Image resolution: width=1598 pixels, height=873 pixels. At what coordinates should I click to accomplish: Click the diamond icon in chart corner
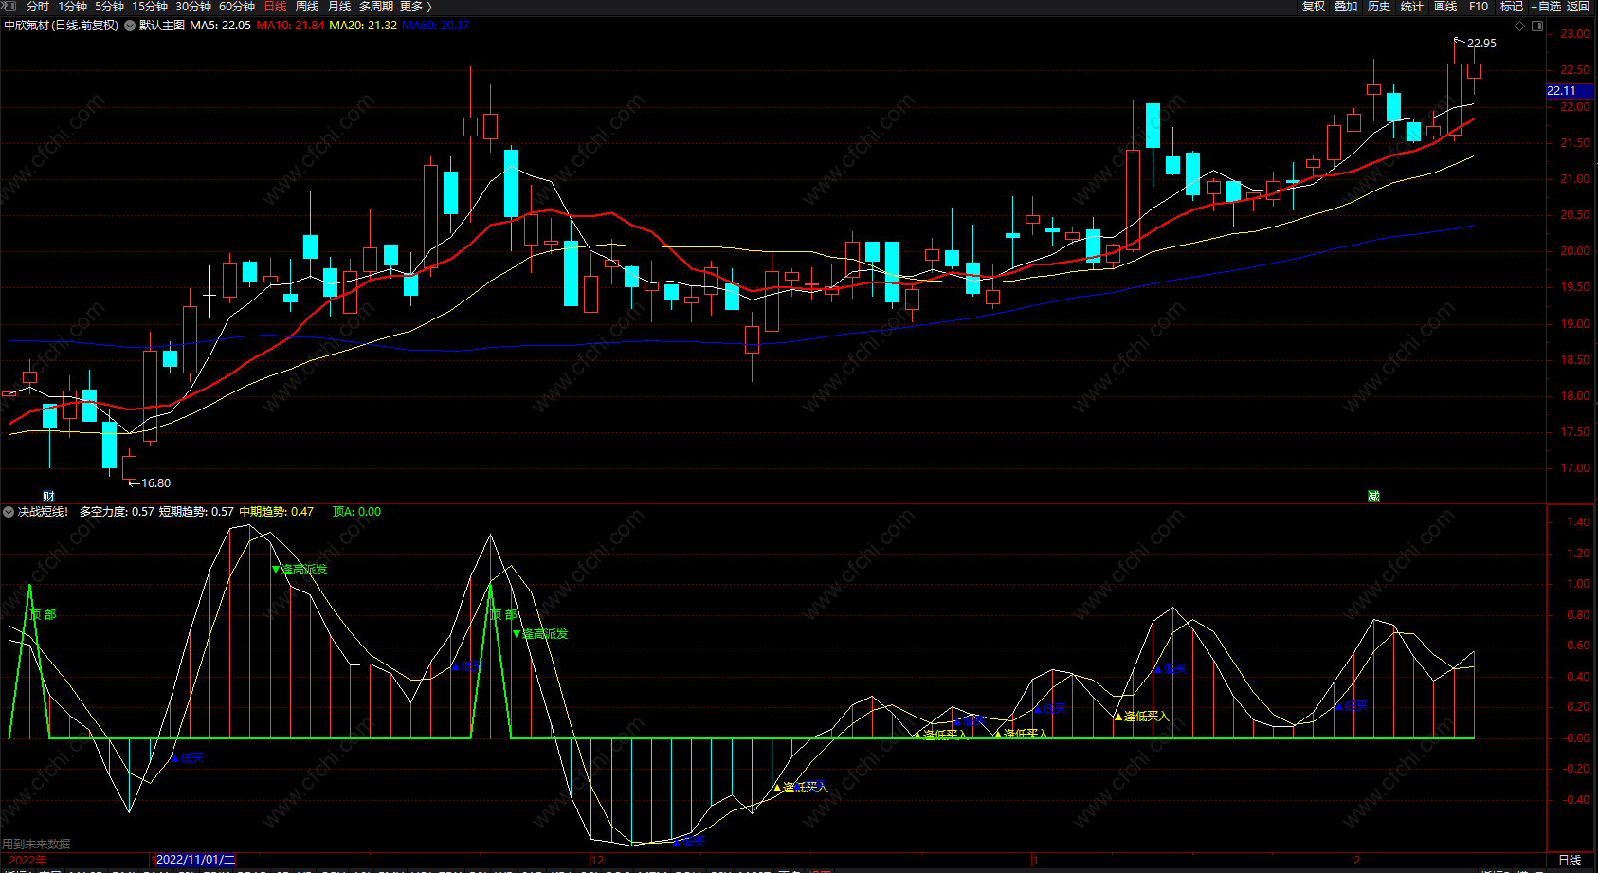point(1520,26)
